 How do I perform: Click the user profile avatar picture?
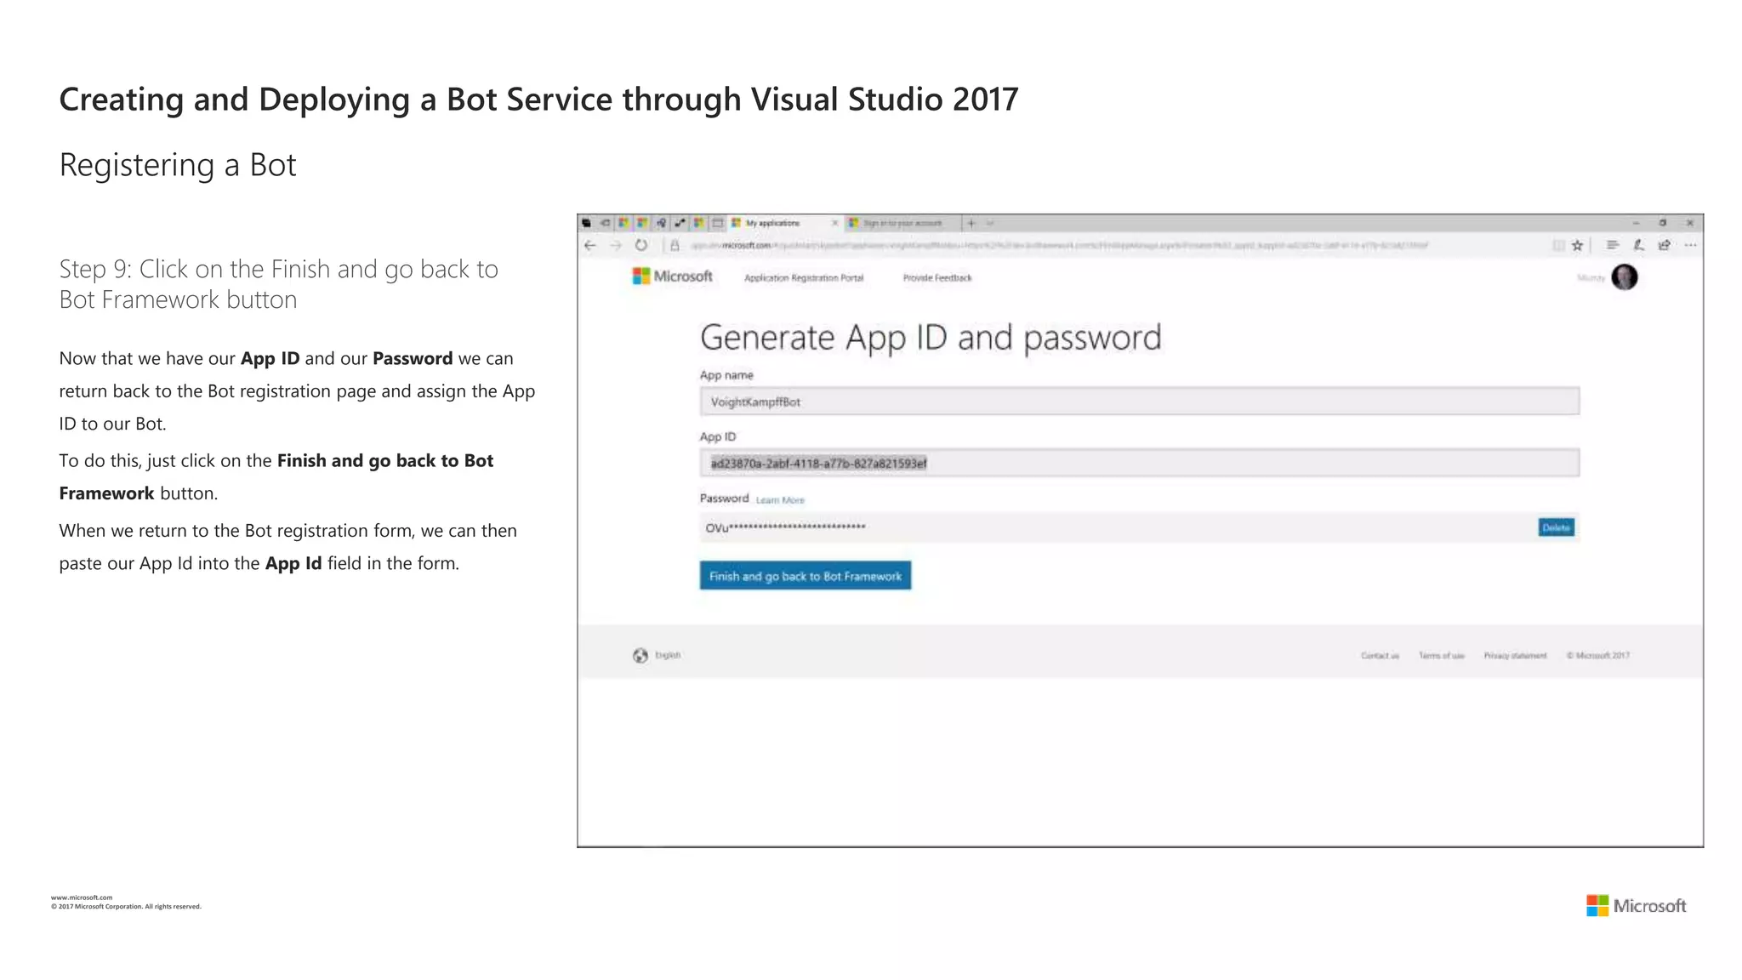1625,277
